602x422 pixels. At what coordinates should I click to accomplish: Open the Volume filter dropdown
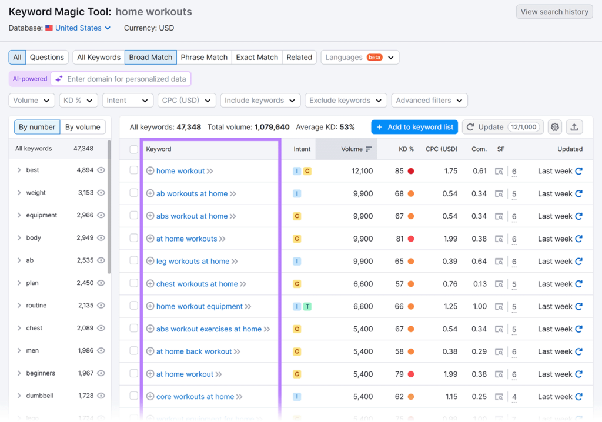click(x=32, y=101)
